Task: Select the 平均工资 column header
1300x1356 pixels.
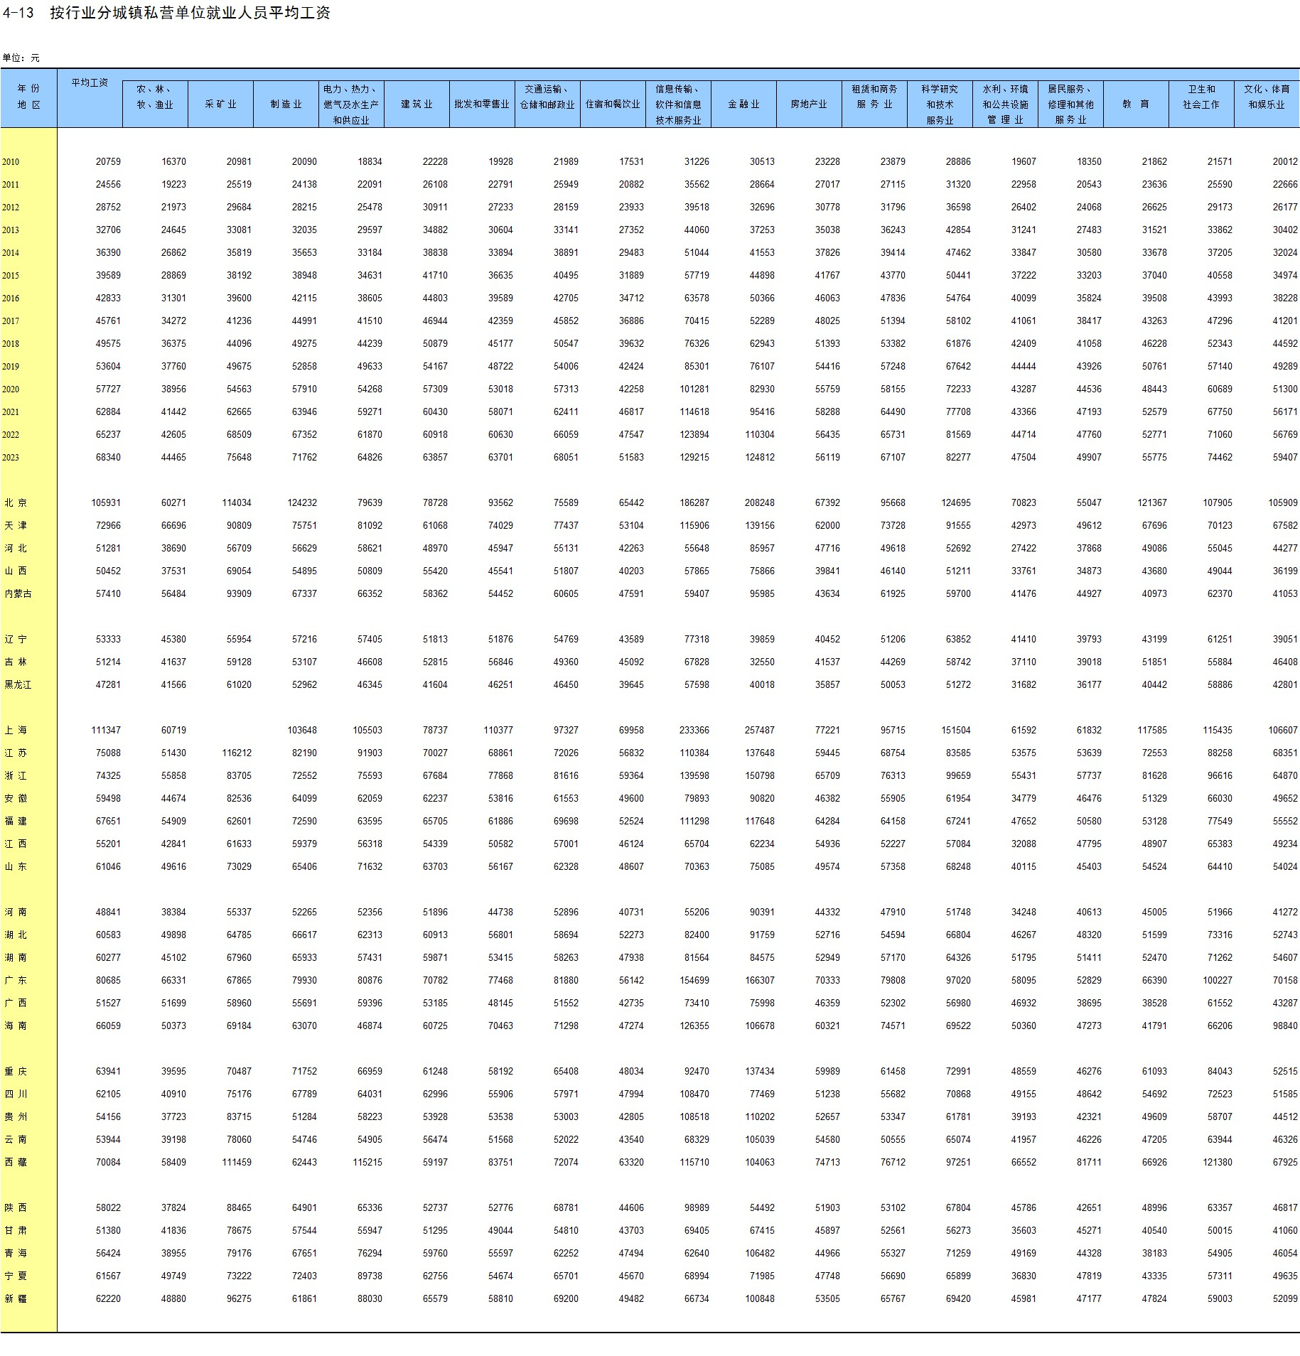Action: (90, 83)
